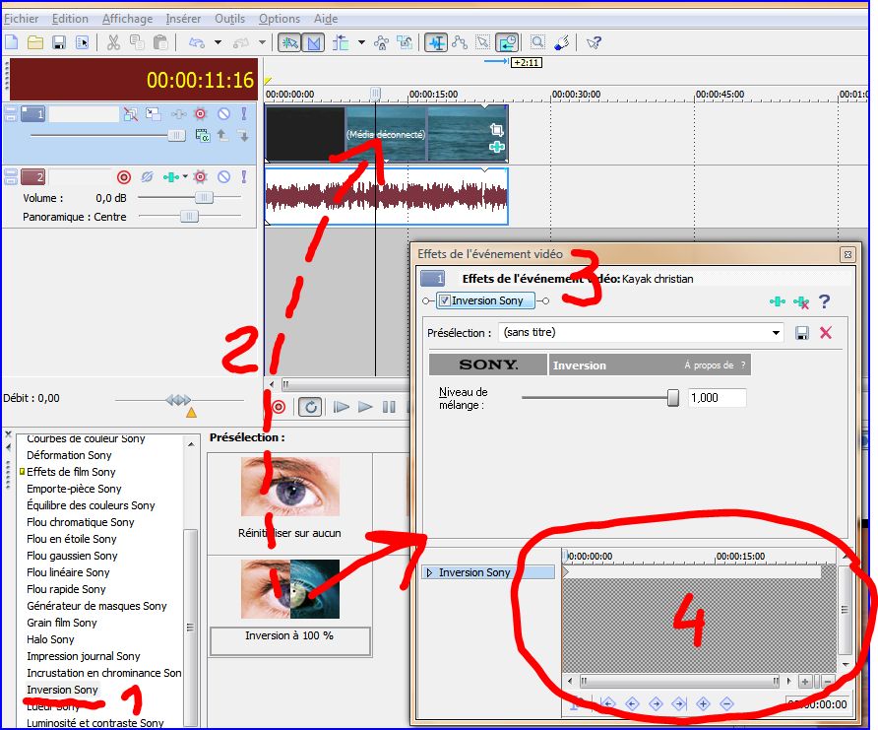Click make compositing parent arrow on track 1
Screen dimensions: 878x730
[222, 135]
